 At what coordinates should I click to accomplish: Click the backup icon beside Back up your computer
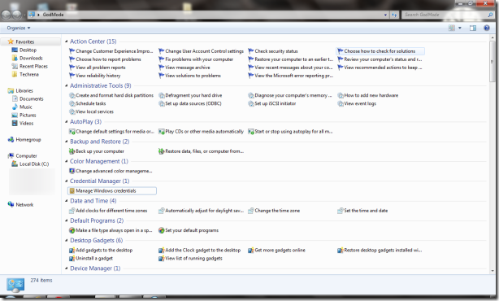(72, 151)
